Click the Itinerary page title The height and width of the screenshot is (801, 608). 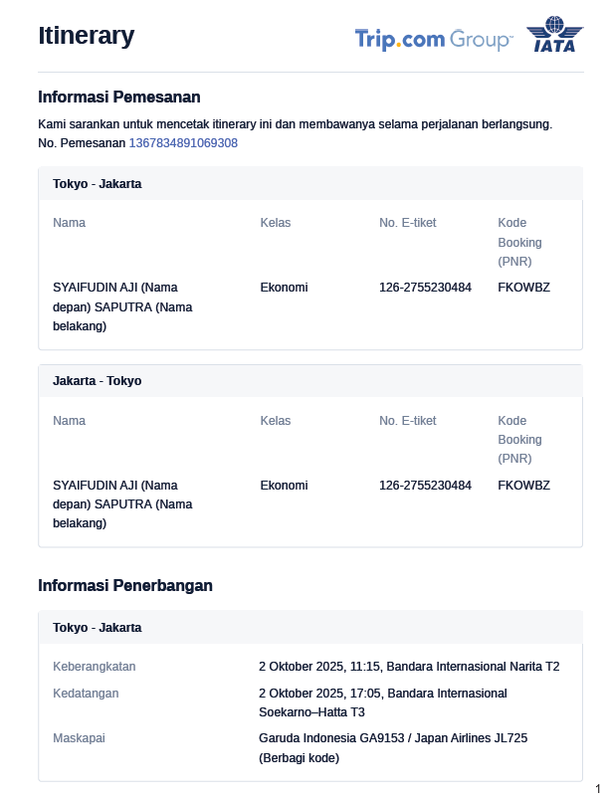pos(86,36)
